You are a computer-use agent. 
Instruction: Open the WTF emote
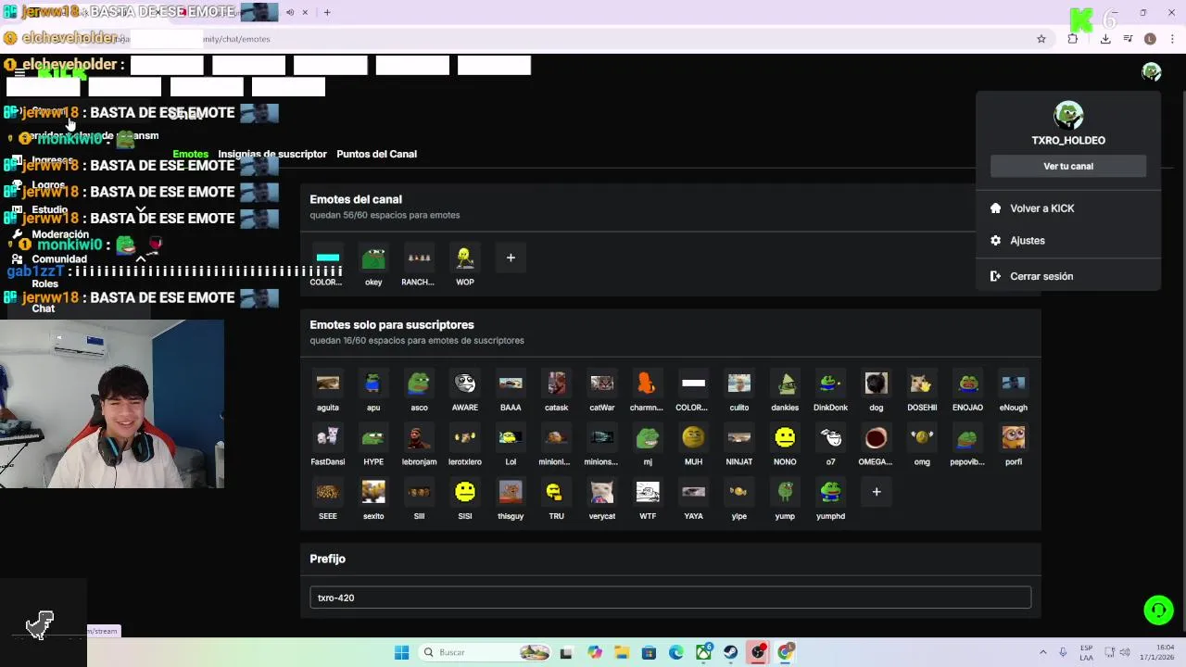click(648, 492)
